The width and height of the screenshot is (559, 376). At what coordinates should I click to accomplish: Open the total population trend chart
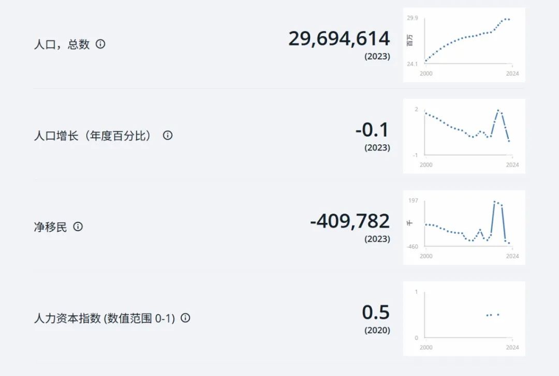click(x=464, y=45)
